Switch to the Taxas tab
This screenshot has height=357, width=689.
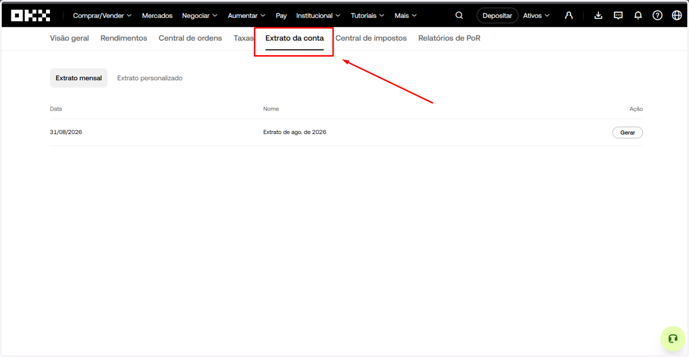(243, 38)
